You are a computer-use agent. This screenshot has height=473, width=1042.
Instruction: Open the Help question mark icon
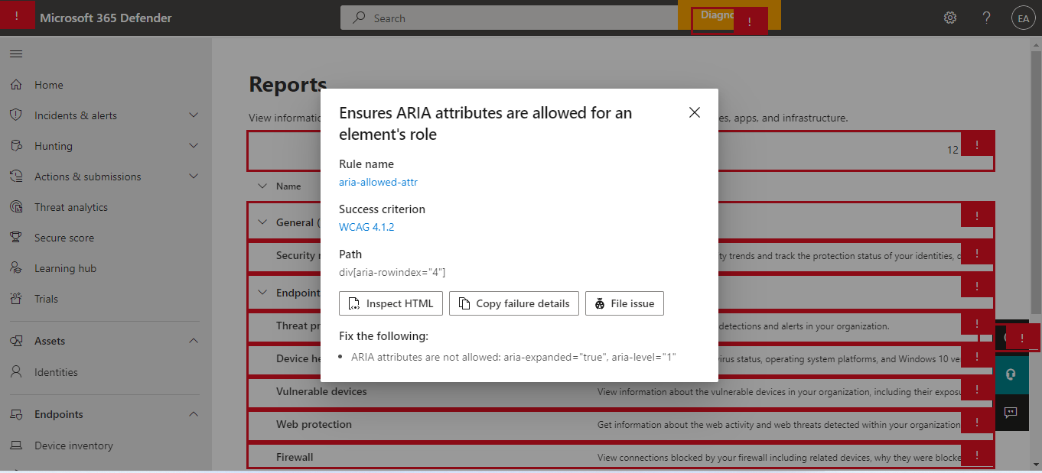point(987,18)
